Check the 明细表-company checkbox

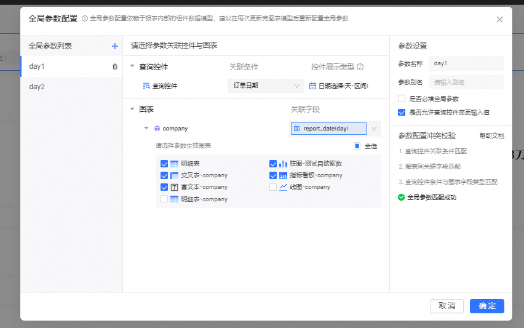coord(164,199)
